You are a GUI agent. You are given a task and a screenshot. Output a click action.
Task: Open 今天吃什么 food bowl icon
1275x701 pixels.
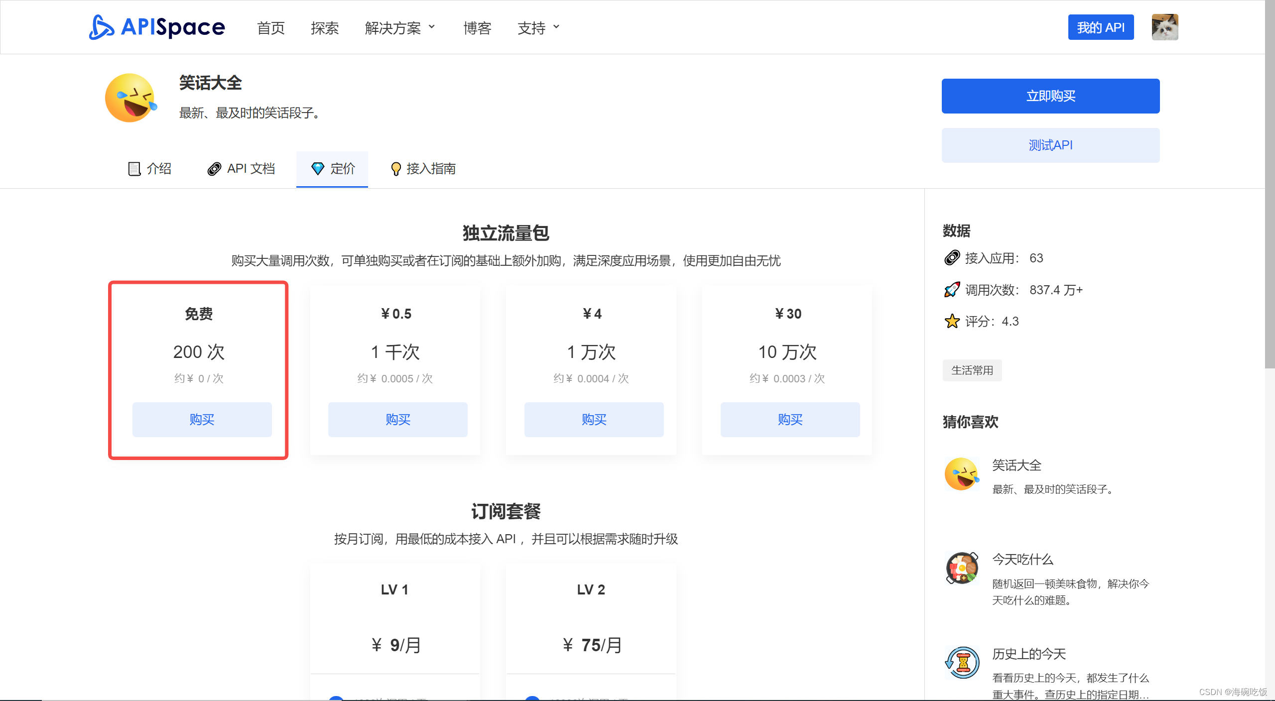[x=962, y=568]
